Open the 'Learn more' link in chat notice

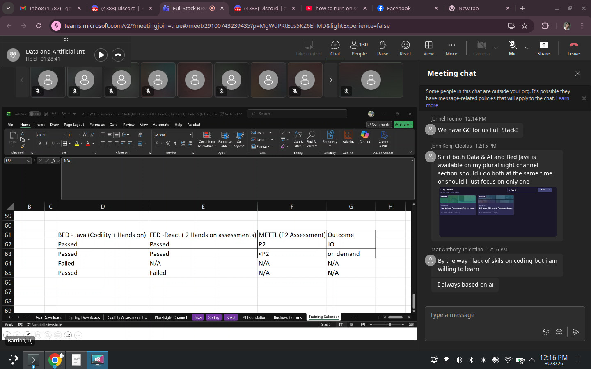562,98
